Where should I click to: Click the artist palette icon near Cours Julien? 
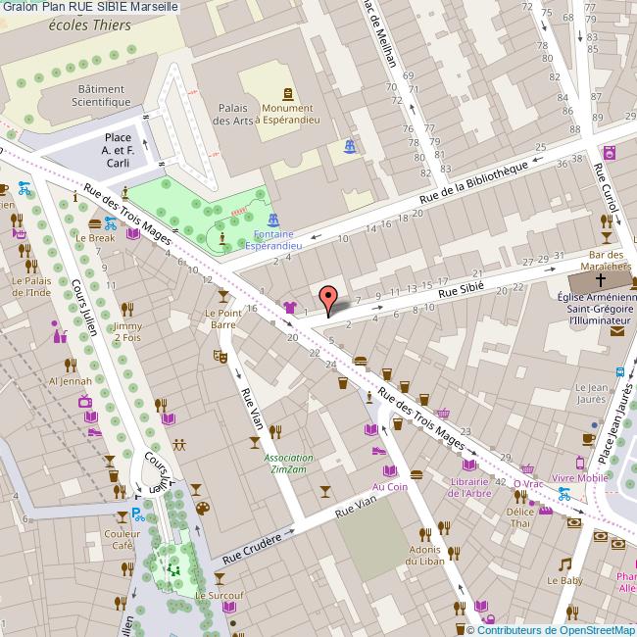tap(203, 508)
